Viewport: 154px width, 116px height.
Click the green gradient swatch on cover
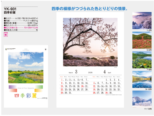pyautogui.click(x=39, y=87)
